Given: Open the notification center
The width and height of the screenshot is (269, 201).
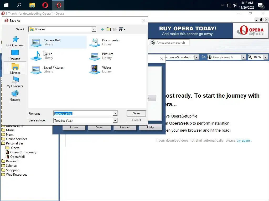Looking at the screenshot, I should click(261, 6).
